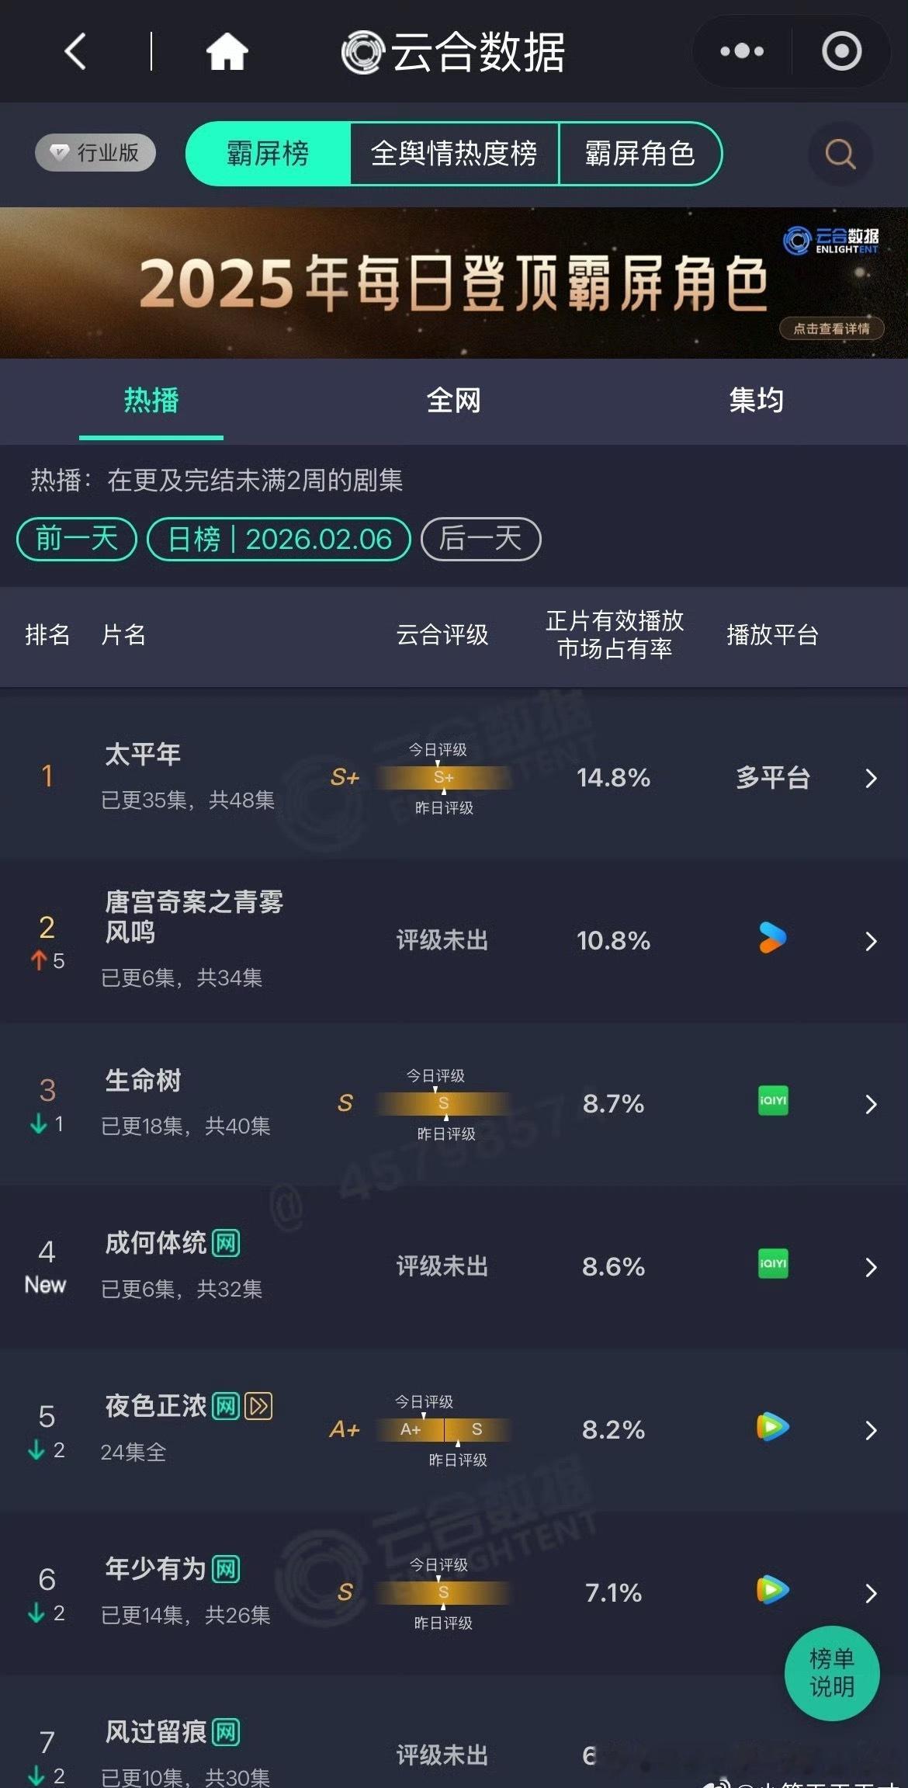Switch to the 全网 tab
This screenshot has height=1788, width=908.
454,401
